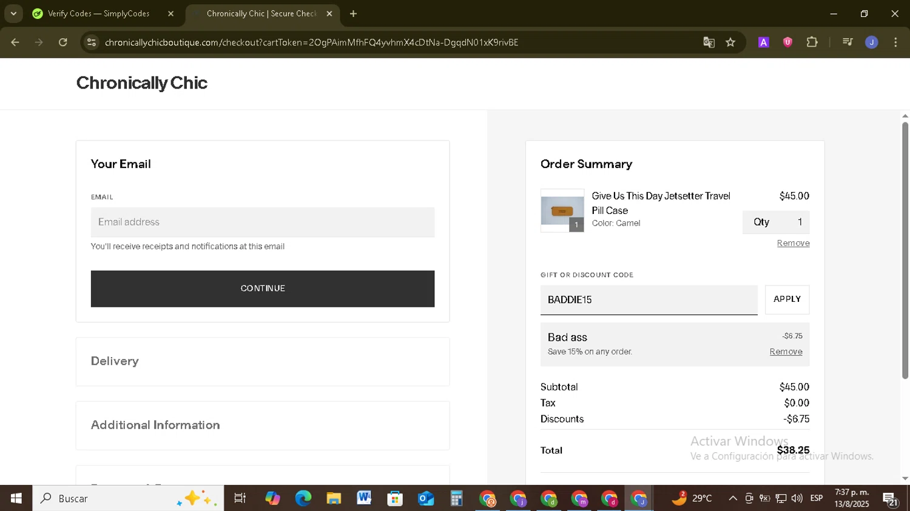Click the Buscar taskbar search box

coord(128,498)
